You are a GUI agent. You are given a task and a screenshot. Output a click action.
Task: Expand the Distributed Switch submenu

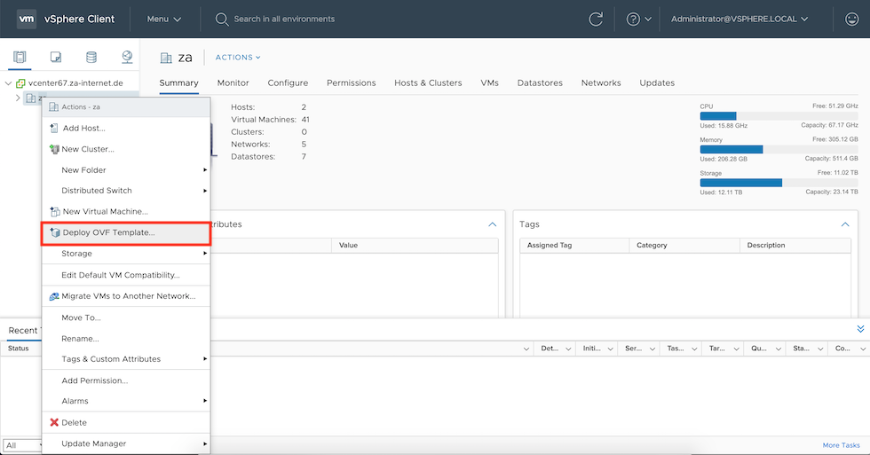click(x=126, y=190)
